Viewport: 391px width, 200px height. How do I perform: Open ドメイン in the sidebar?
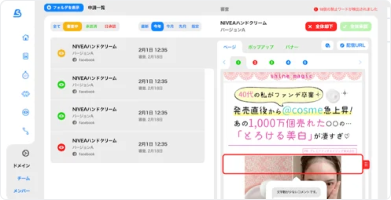click(22, 165)
